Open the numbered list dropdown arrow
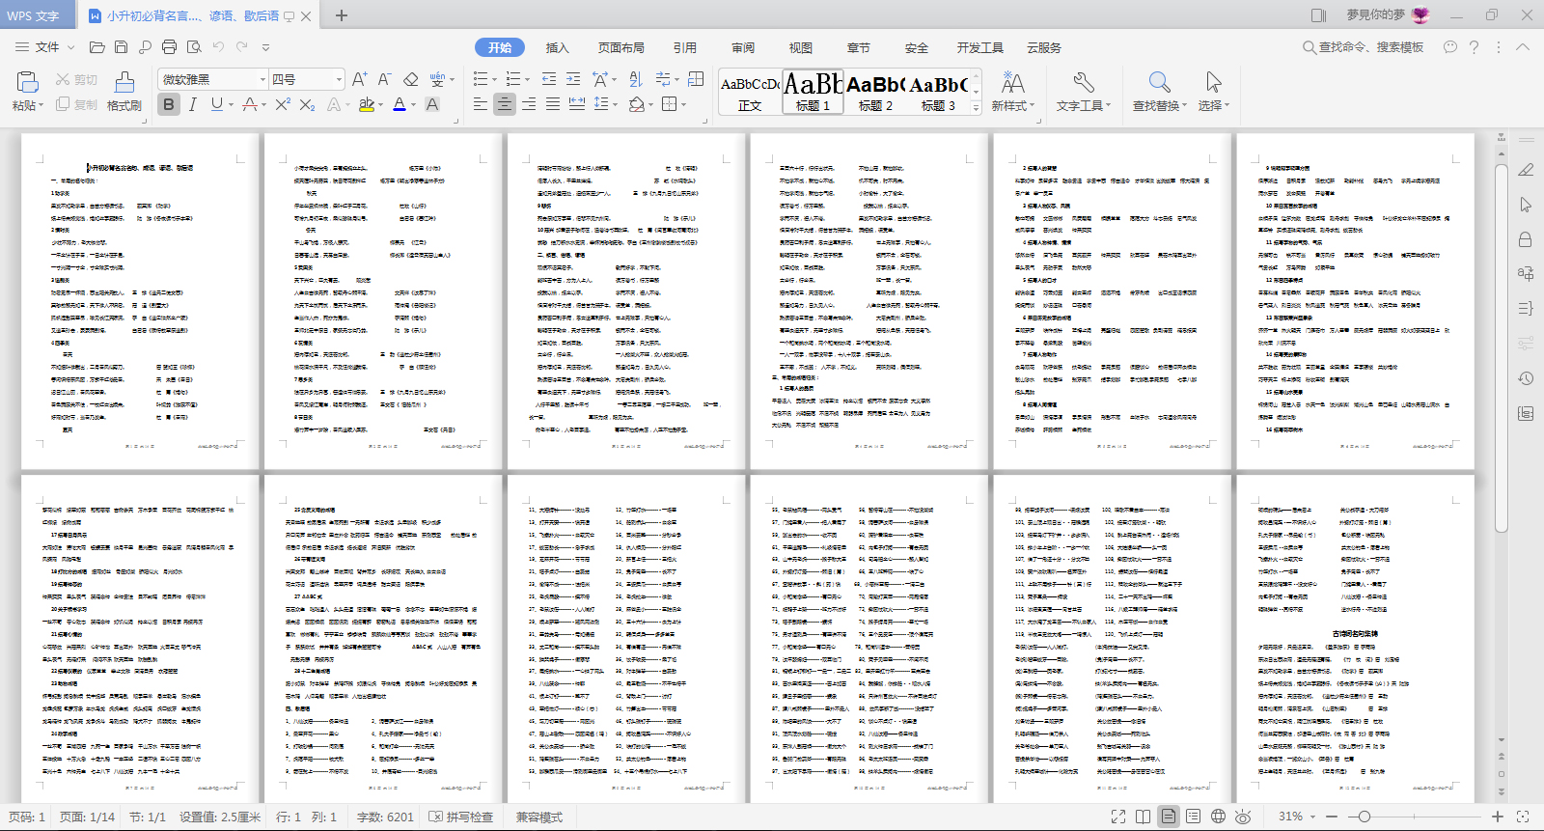Viewport: 1544px width, 831px height. point(527,80)
